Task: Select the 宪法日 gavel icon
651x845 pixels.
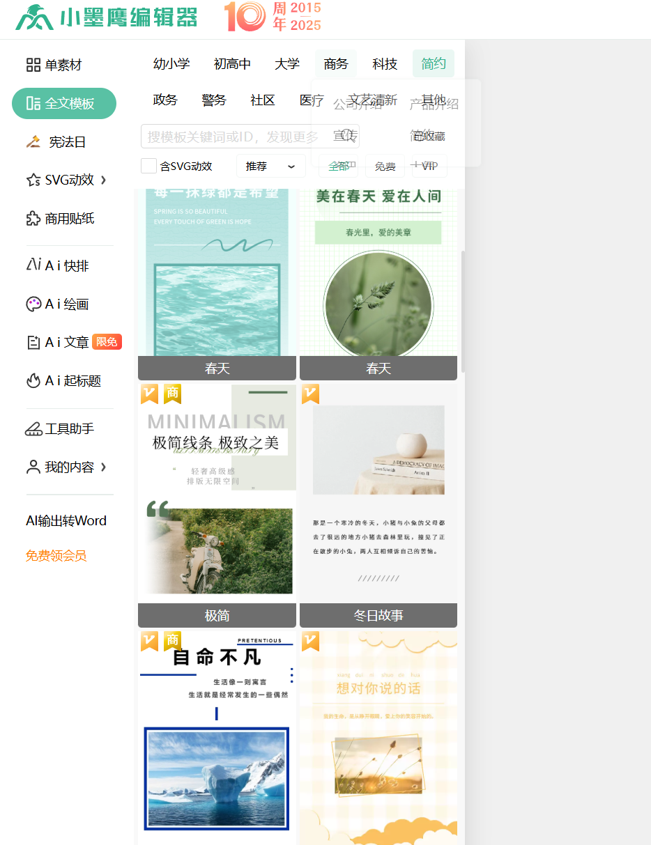Action: point(33,142)
